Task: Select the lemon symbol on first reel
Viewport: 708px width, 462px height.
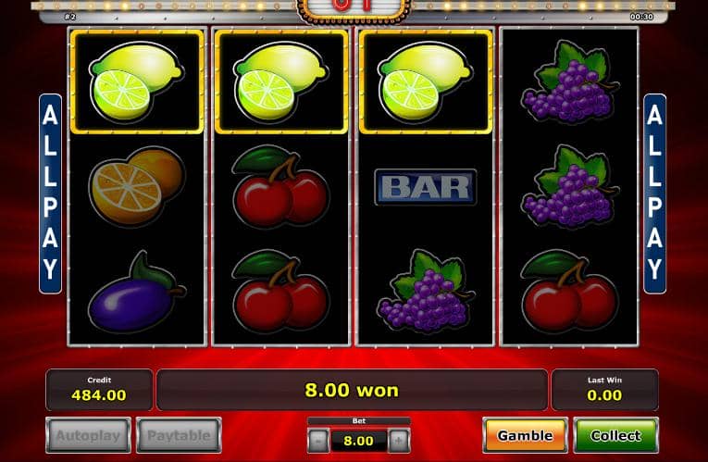Action: 137,81
